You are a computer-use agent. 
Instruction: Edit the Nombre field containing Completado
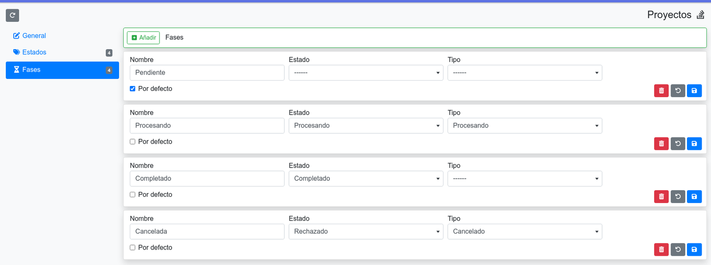207,179
